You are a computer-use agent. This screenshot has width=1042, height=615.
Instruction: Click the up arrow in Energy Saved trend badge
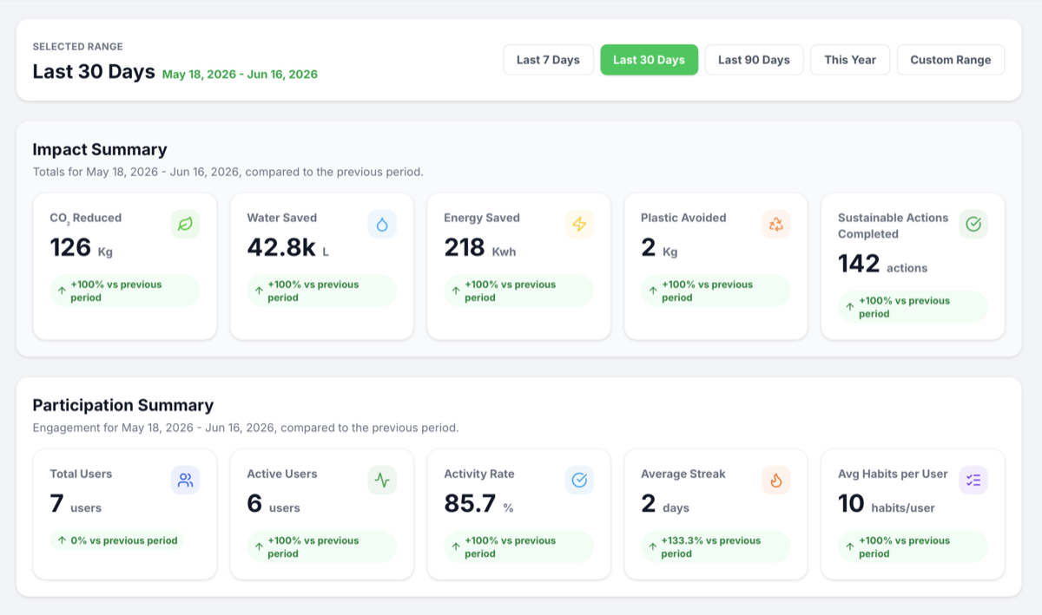[x=456, y=291]
